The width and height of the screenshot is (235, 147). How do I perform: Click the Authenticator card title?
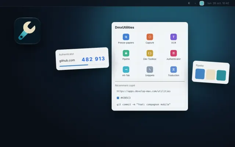(x=66, y=54)
